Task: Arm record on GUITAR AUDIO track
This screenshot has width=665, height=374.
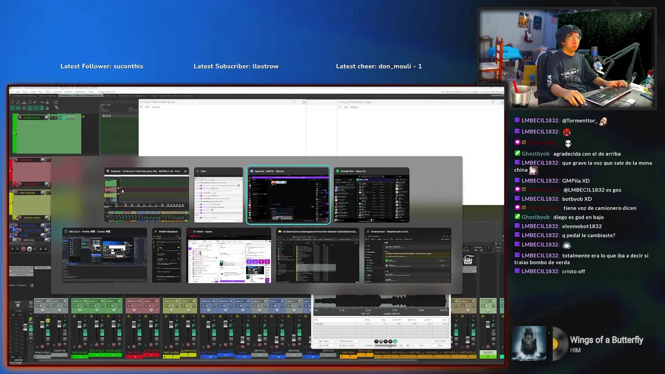Action: point(20,218)
